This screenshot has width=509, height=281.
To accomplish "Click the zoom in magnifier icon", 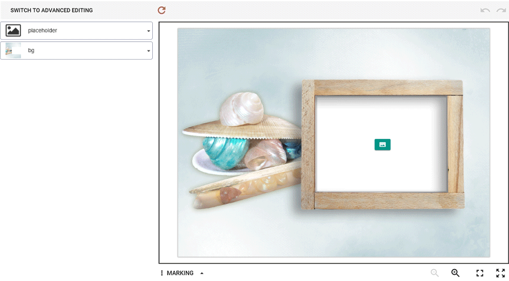I will [456, 273].
